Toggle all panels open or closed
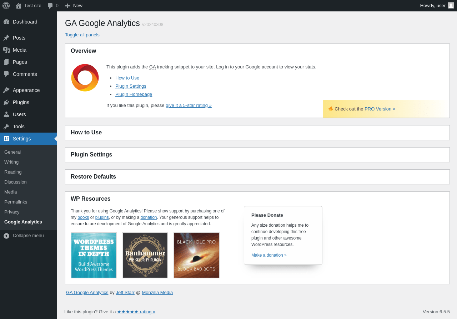The height and width of the screenshot is (319, 457). point(82,35)
